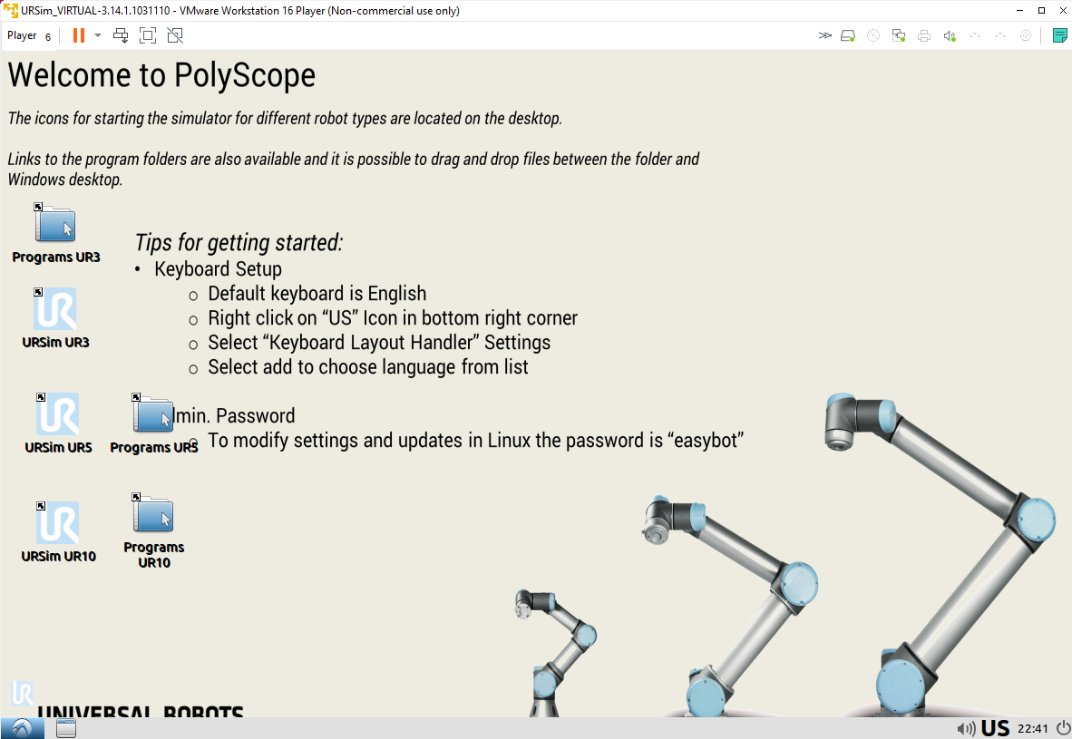This screenshot has height=739, width=1072.
Task: Open the sound card device icon
Action: (x=950, y=35)
